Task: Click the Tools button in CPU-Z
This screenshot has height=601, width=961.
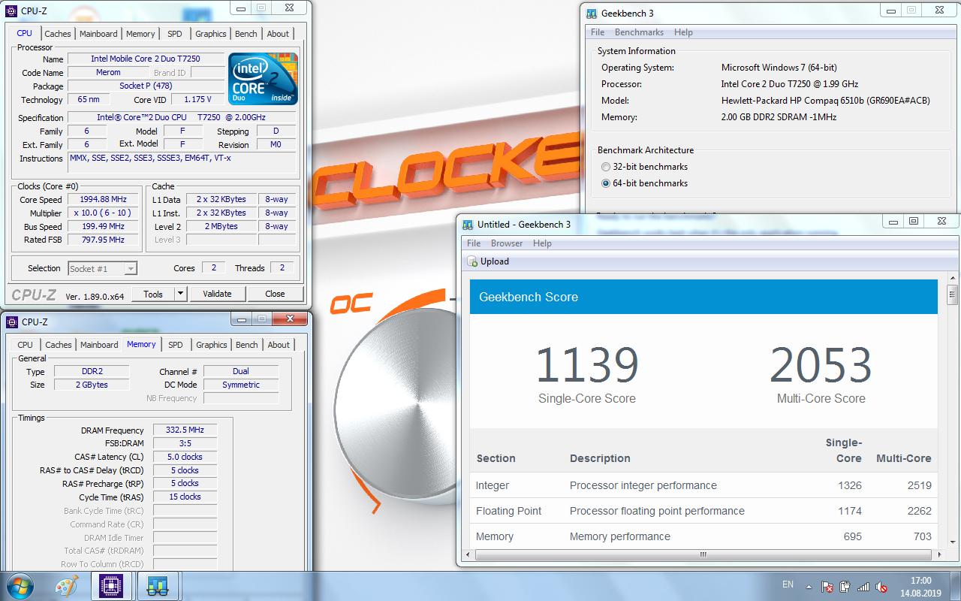Action: click(x=153, y=294)
